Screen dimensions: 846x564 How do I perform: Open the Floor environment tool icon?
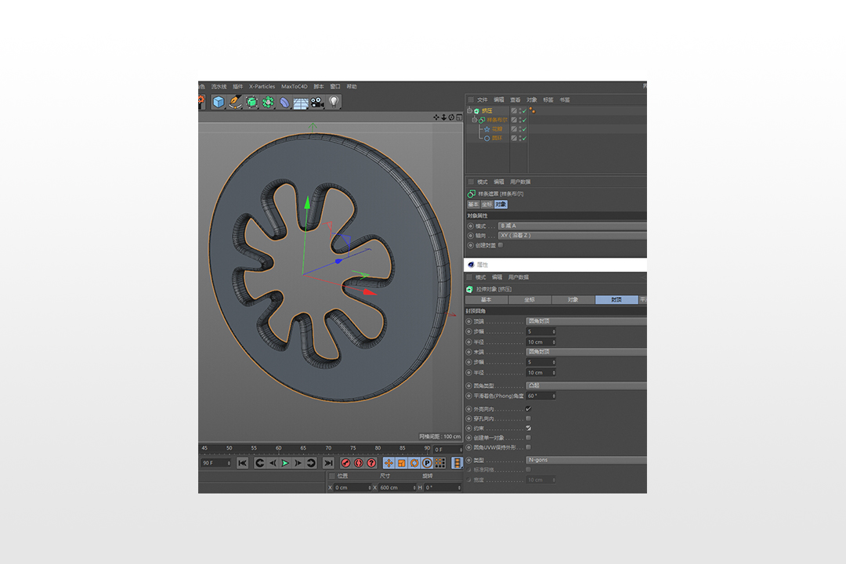[301, 103]
